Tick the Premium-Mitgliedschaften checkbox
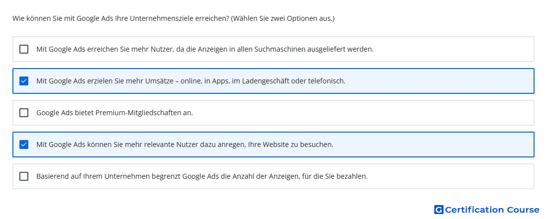Image resolution: width=547 pixels, height=219 pixels. coord(24,113)
